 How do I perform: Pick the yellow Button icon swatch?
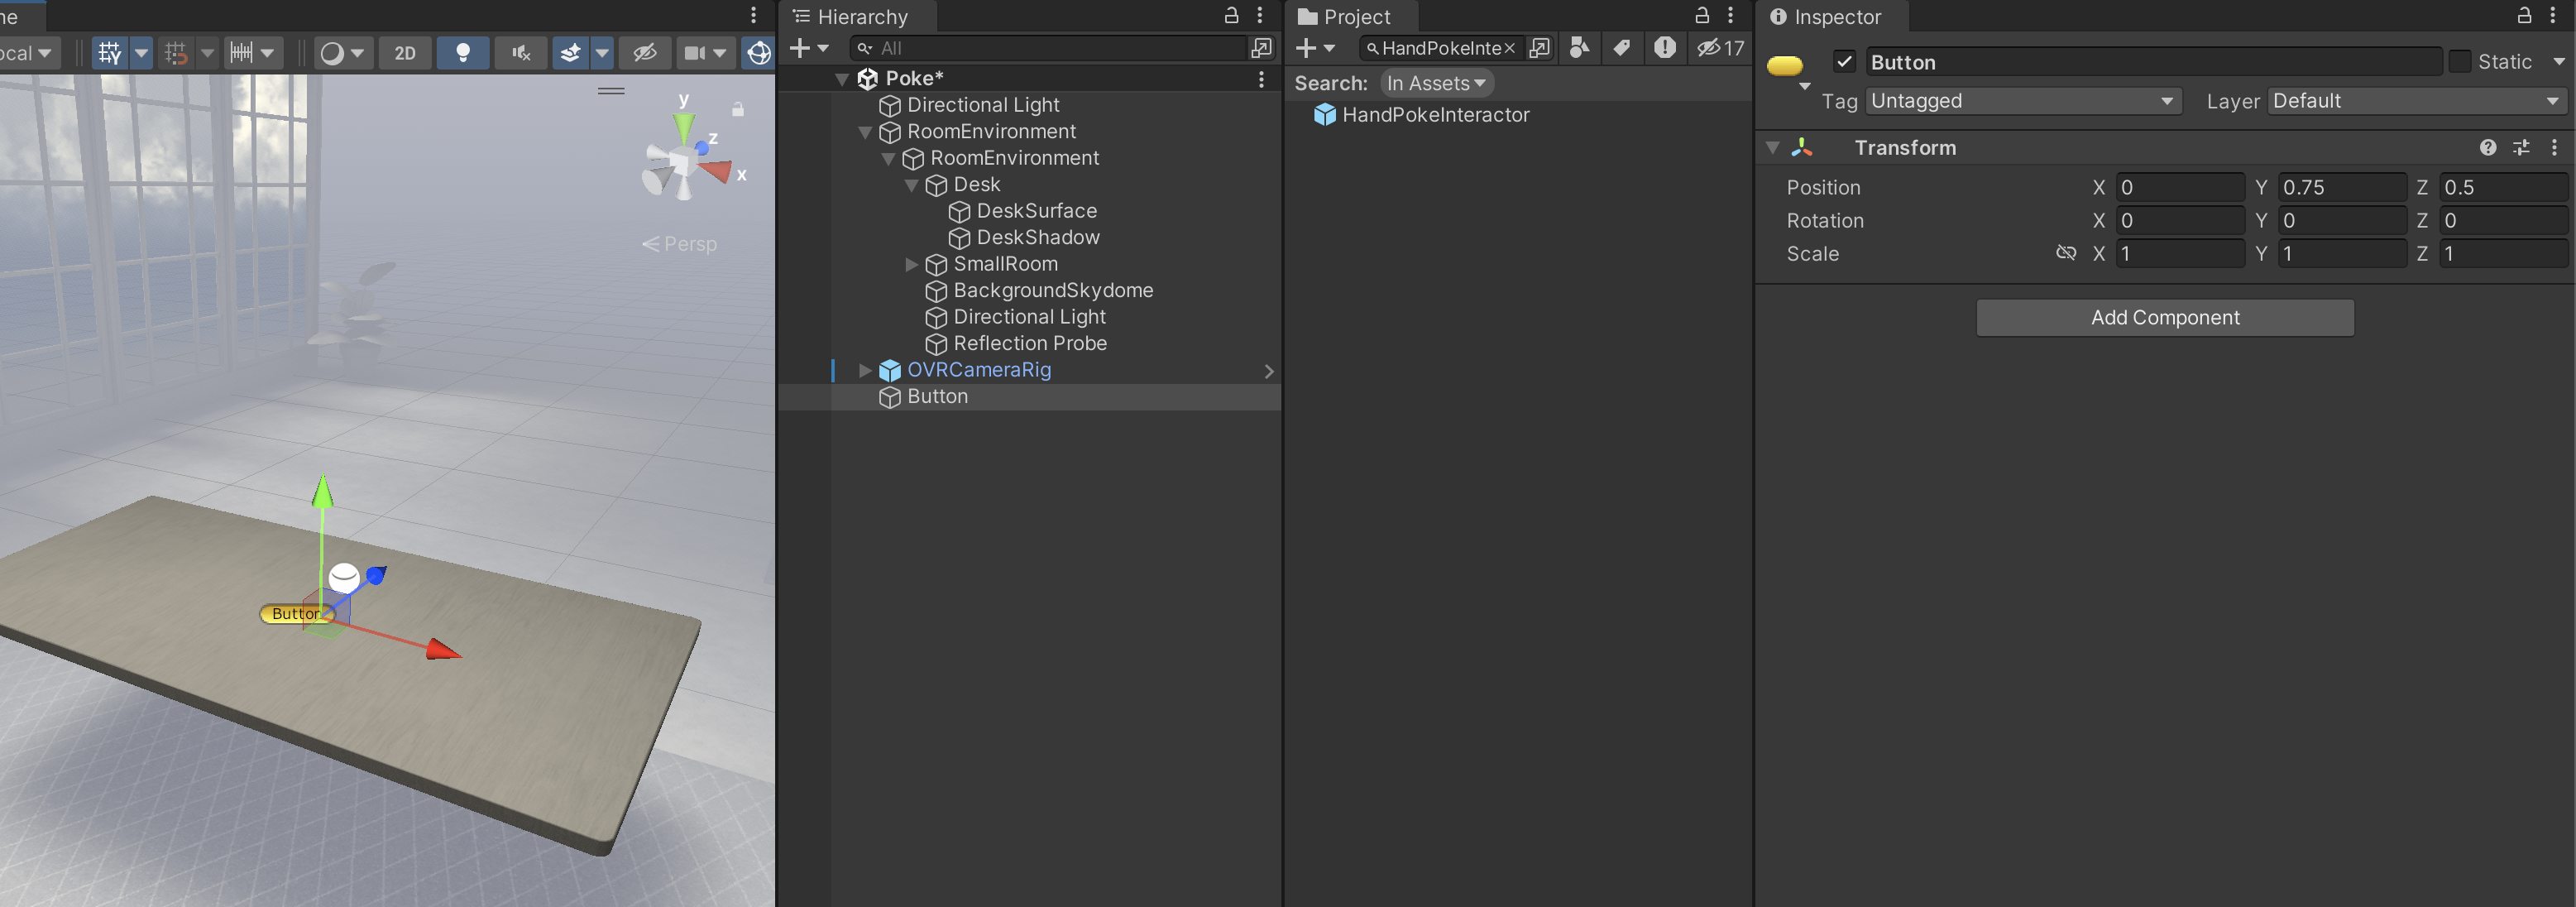(1785, 67)
